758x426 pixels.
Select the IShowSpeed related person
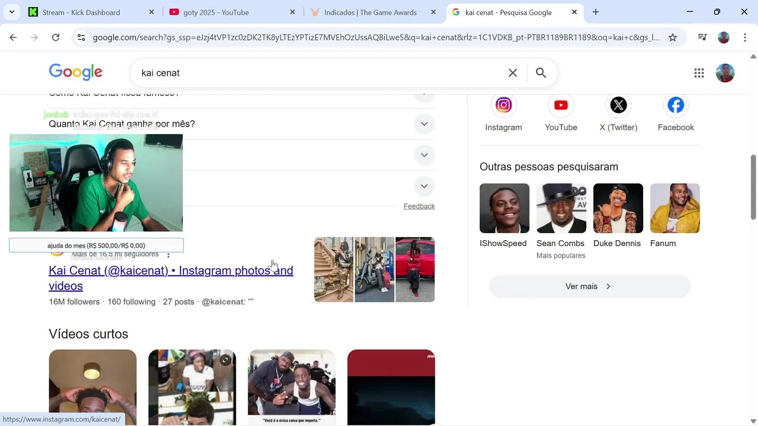(505, 216)
